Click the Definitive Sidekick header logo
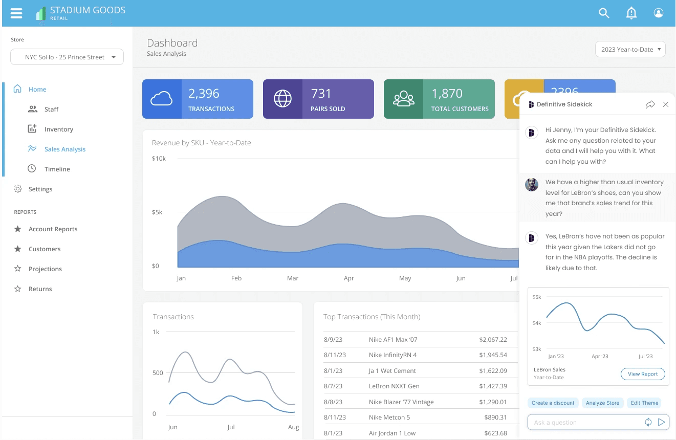Viewport: 676px width, 440px height. tap(531, 104)
